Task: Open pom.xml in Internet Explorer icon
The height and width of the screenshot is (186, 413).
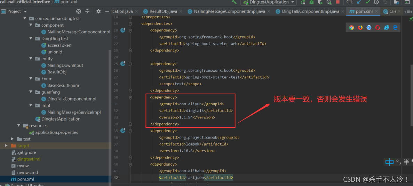Action: tap(387, 28)
